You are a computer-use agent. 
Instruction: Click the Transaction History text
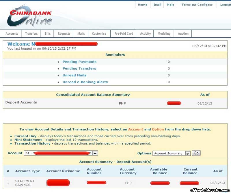coord(32,144)
